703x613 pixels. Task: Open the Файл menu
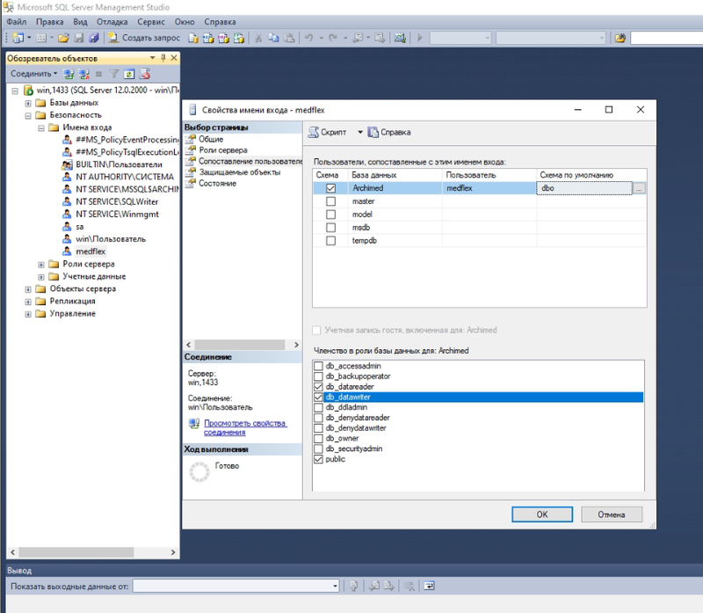click(17, 21)
